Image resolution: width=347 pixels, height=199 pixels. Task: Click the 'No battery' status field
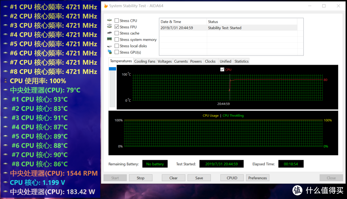coord(155,164)
